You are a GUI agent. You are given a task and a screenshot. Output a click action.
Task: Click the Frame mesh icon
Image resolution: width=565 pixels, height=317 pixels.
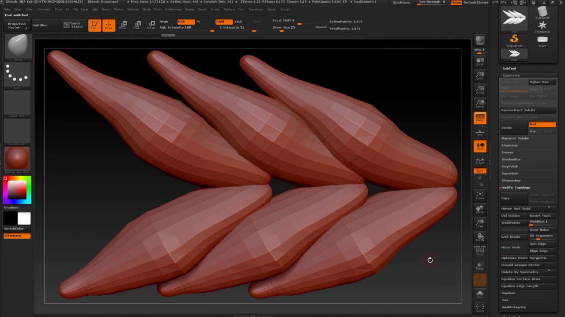click(480, 195)
